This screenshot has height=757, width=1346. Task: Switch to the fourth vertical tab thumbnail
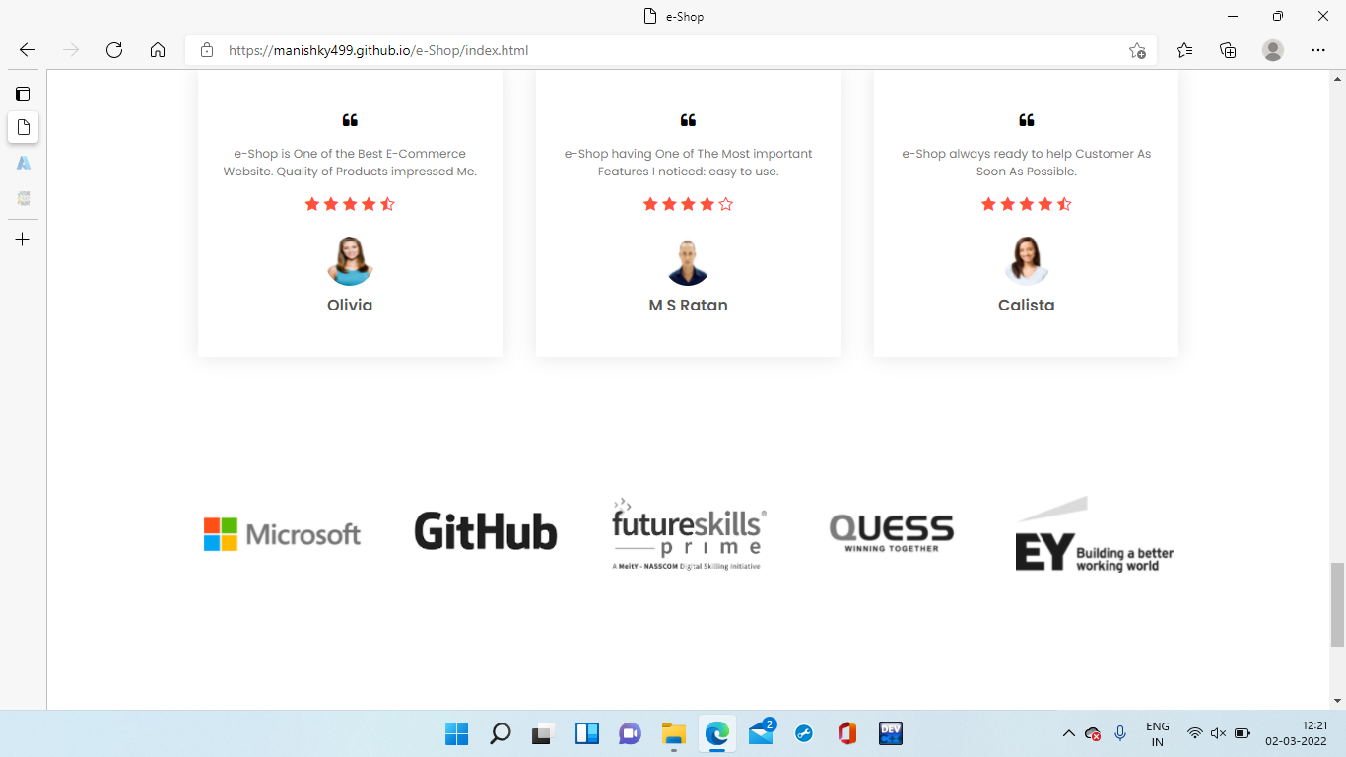coord(23,198)
